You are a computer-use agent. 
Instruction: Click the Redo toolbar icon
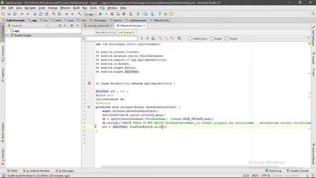coord(28,14)
